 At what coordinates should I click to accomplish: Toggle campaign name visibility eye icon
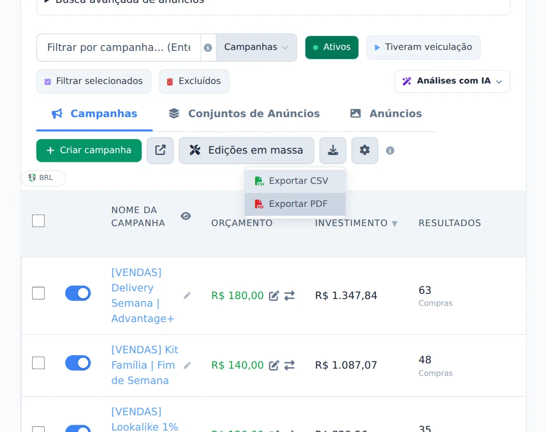coord(186,216)
